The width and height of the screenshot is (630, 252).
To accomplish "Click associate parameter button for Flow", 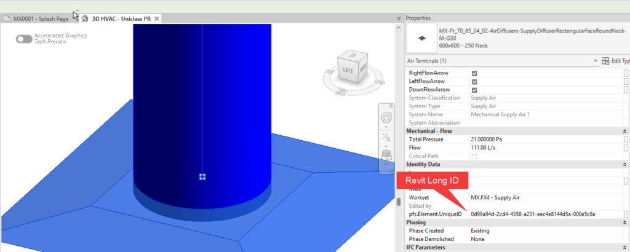I will [626, 148].
